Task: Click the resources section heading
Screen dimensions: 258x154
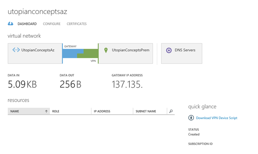Action: click(19, 100)
